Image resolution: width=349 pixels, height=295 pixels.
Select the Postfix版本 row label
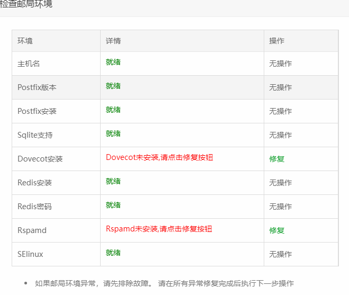tap(37, 87)
